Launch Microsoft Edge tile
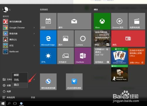Screen dimensions: 147x106 coord(48,38)
